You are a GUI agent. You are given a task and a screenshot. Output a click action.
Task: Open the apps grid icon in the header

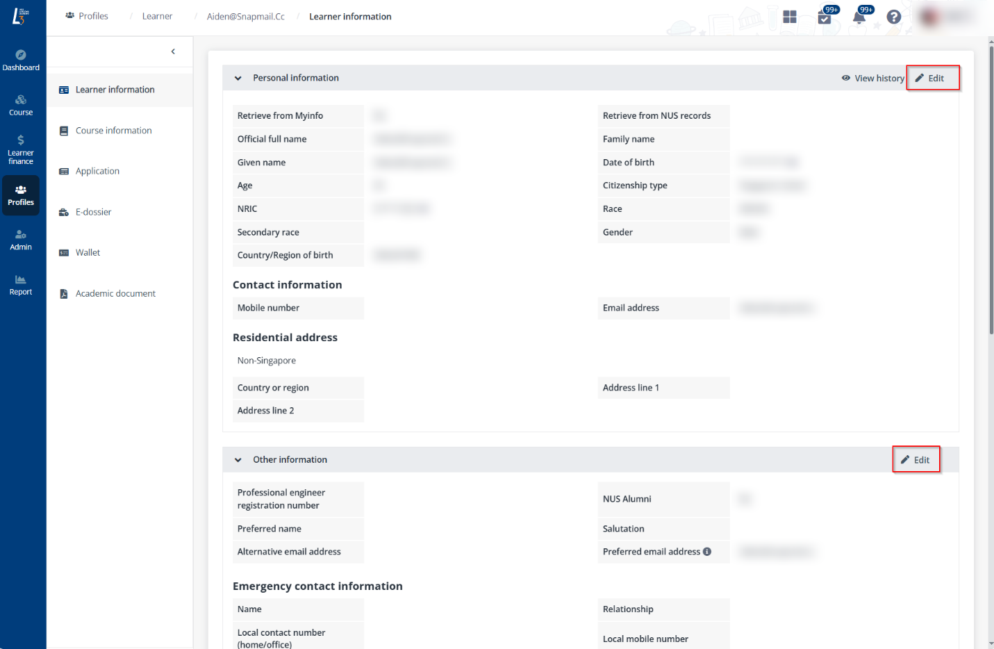790,16
